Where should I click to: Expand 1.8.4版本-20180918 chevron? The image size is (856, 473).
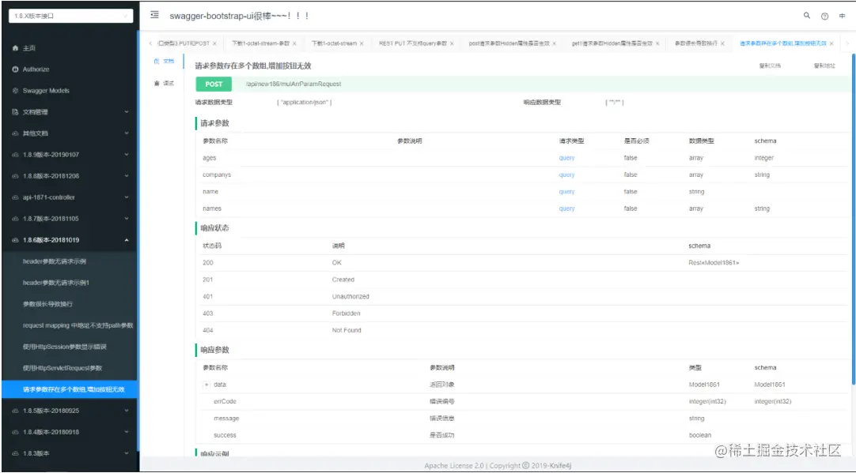[x=127, y=432]
